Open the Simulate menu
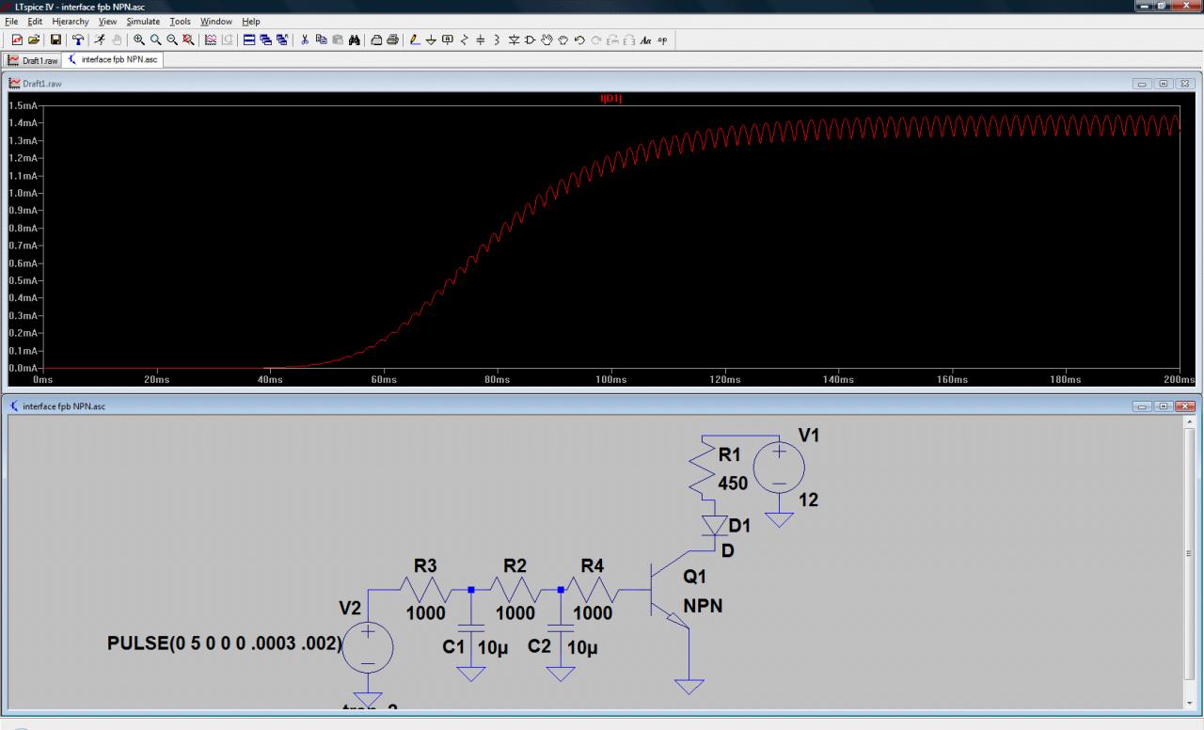This screenshot has width=1204, height=730. point(143,21)
